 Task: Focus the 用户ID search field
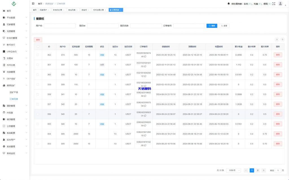pos(60,26)
